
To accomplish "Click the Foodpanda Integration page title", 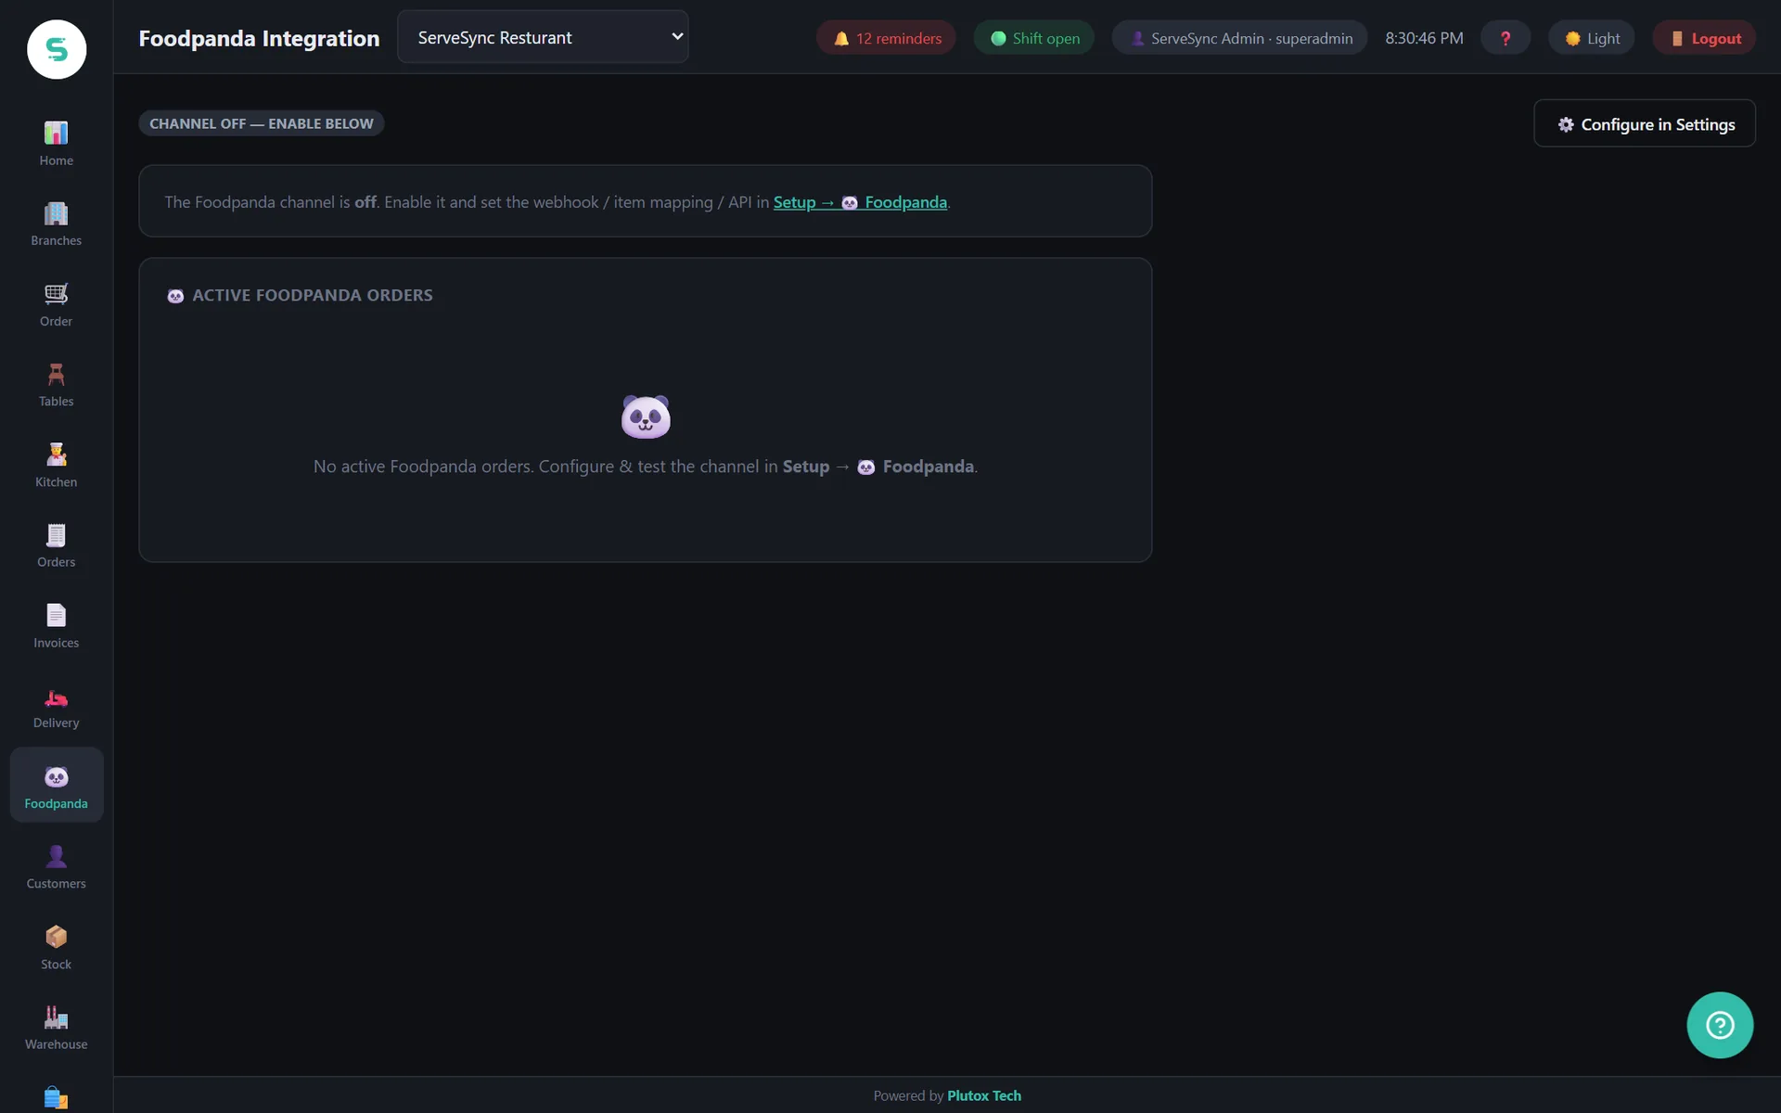I will pos(259,38).
